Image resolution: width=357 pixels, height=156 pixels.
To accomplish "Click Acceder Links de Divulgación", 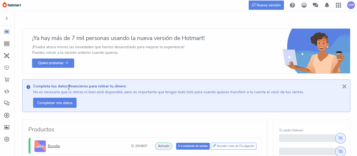I will point(234,146).
